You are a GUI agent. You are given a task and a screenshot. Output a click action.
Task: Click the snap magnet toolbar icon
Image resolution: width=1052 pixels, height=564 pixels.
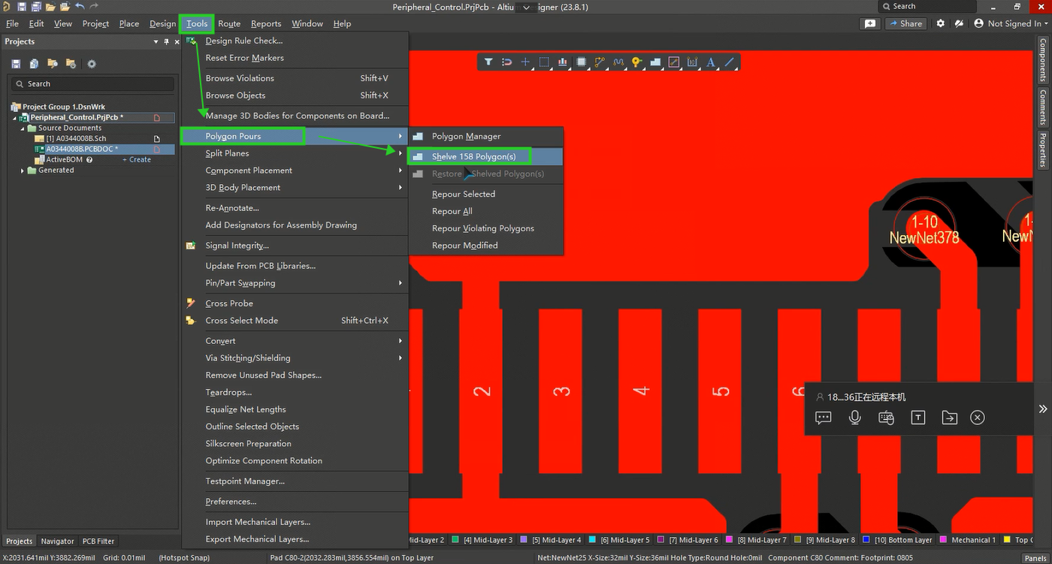click(507, 62)
